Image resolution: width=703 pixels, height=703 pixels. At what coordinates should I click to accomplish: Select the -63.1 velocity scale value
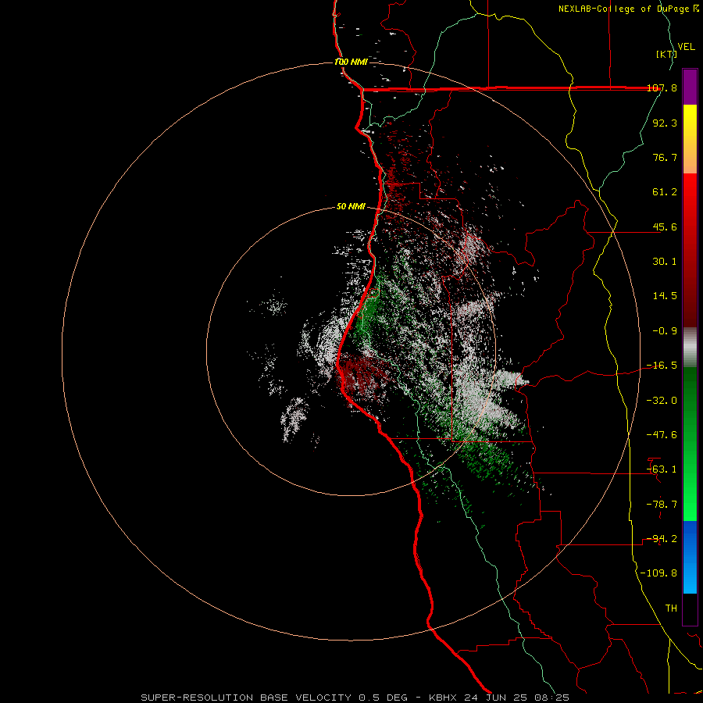point(662,469)
